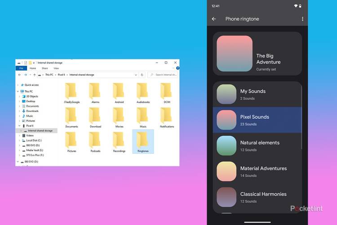337x225 pixels.
Task: Switch to the Home ribbon tab
Action: 33,68
